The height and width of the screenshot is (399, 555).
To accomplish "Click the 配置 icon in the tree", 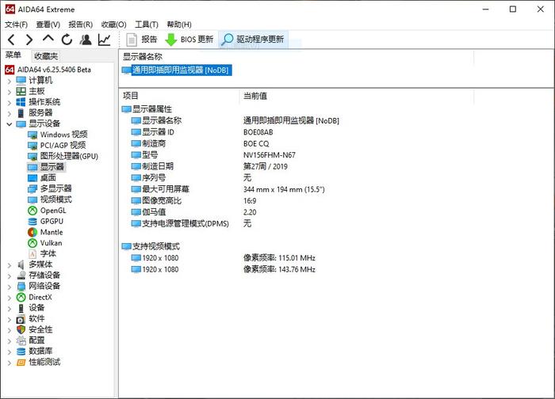I will (x=21, y=340).
